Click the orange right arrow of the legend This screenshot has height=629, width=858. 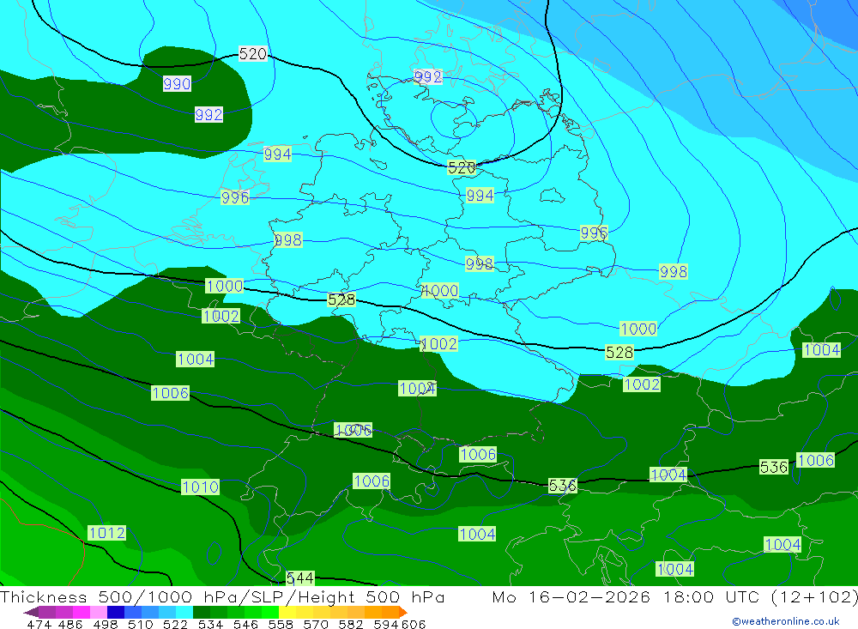pyautogui.click(x=402, y=612)
